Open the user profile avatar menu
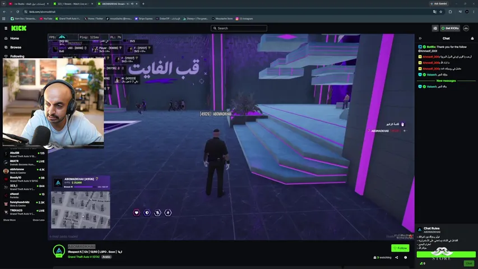The width and height of the screenshot is (478, 269). [x=466, y=28]
